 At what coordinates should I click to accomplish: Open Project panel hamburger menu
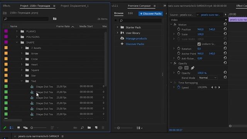(54, 6)
